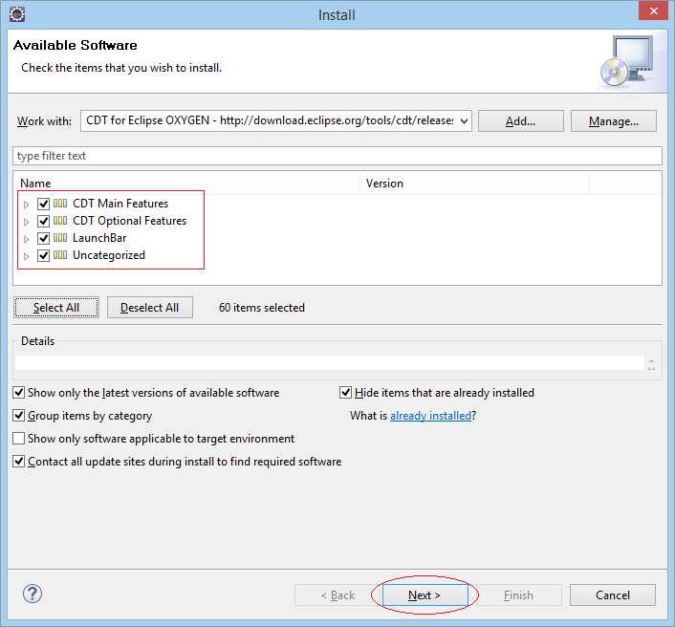Toggle Hide items that are already installed
Viewport: 675px width, 627px height.
coord(346,393)
